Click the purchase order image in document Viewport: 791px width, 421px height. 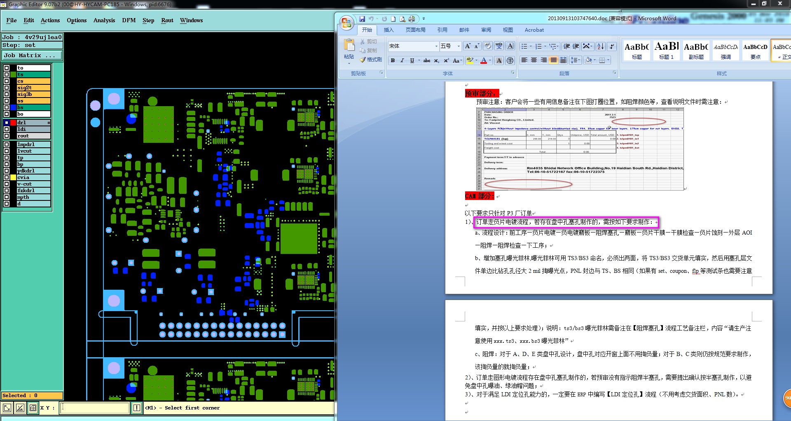click(580, 149)
